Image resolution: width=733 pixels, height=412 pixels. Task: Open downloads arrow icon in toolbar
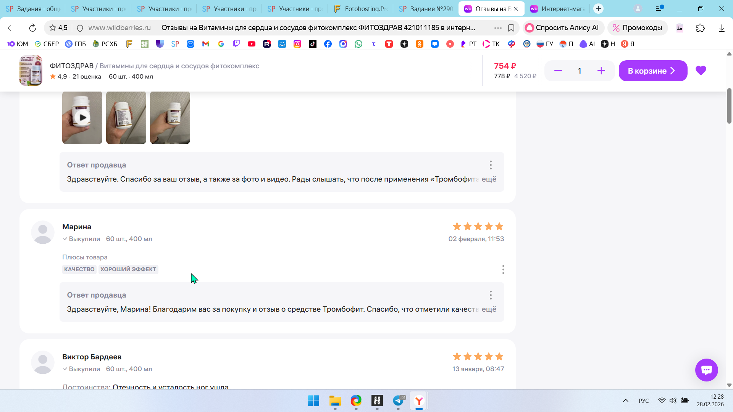pos(722,28)
